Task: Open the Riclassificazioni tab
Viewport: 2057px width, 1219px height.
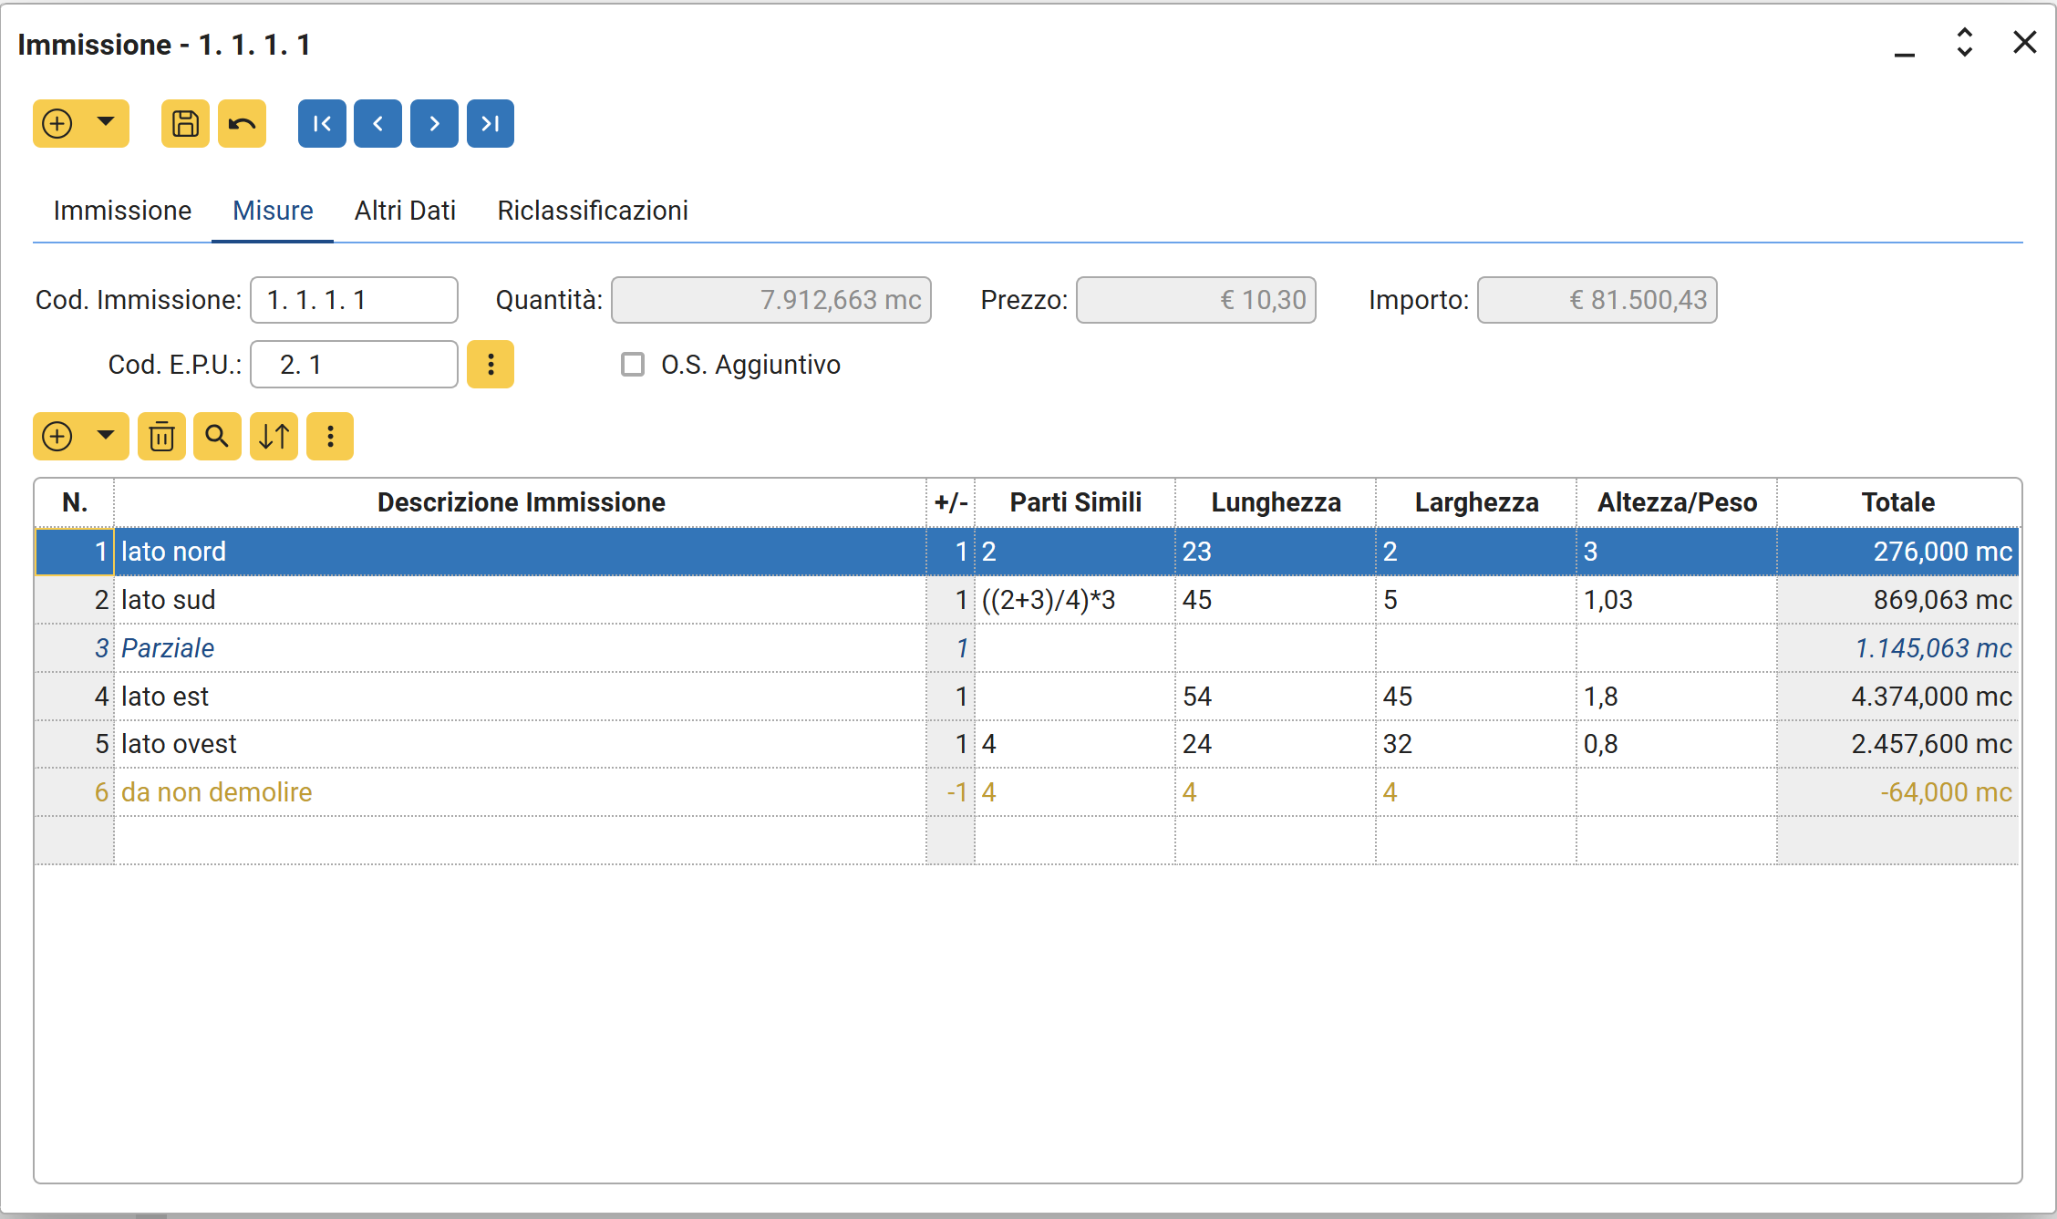Action: tap(593, 211)
